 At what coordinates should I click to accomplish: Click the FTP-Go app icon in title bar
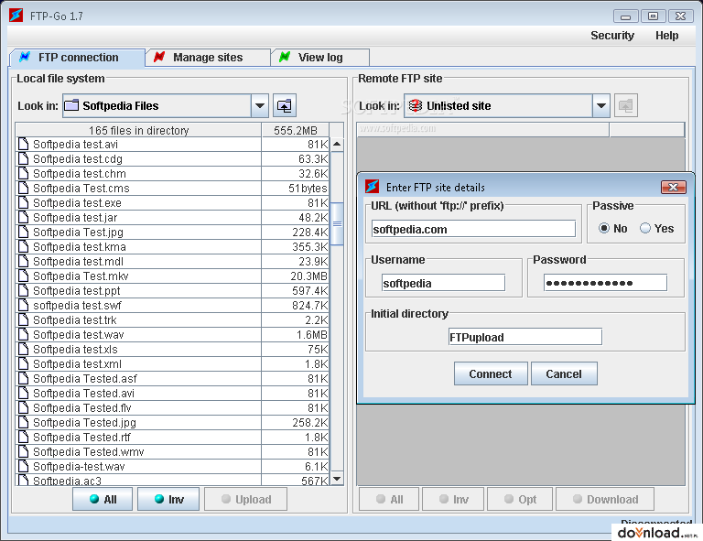point(16,16)
